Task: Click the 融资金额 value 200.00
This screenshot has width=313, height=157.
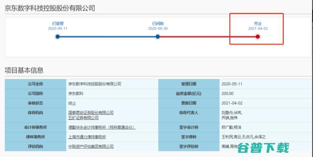Action: [x=228, y=94]
